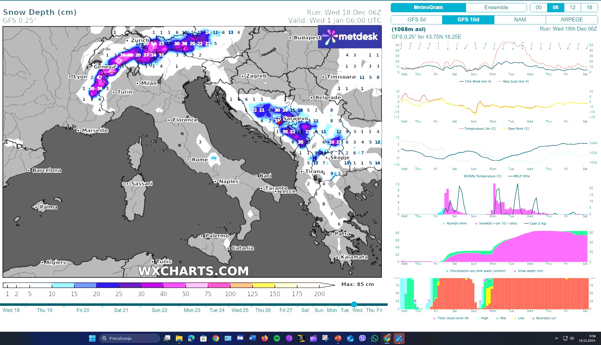Open File Explorer folder icon

click(x=179, y=338)
